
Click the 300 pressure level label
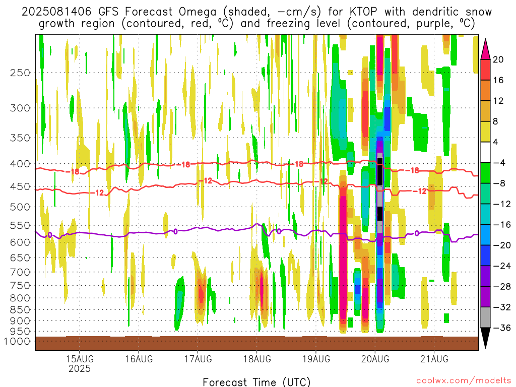click(x=20, y=108)
